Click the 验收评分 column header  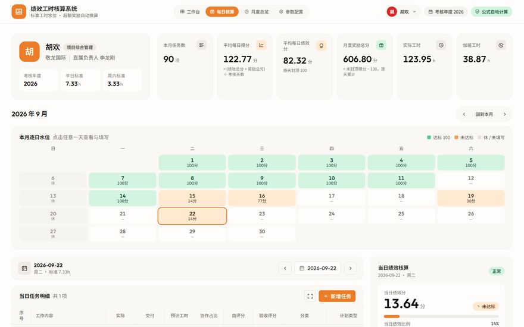268,316
